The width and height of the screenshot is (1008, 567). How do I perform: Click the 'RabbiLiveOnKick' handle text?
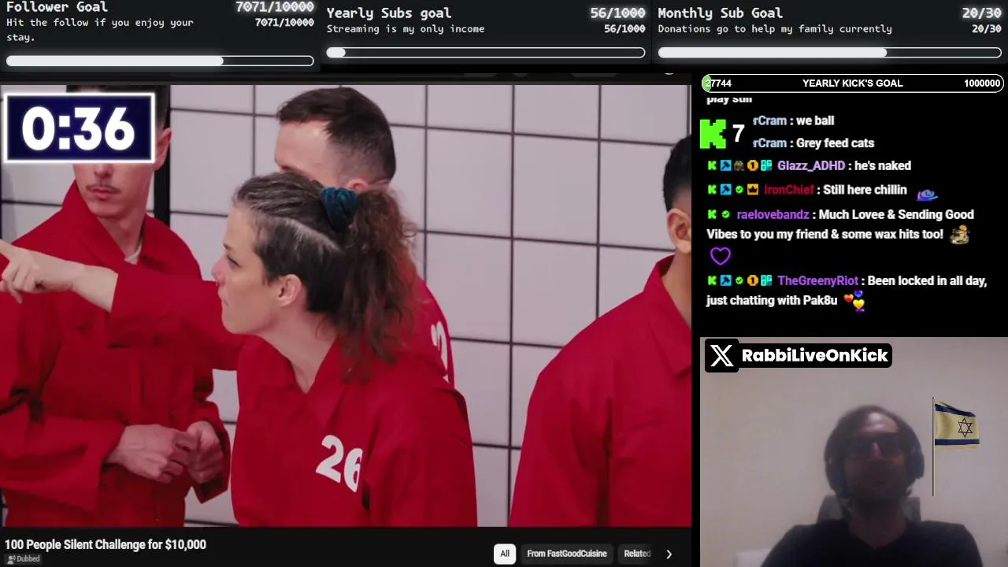click(815, 356)
